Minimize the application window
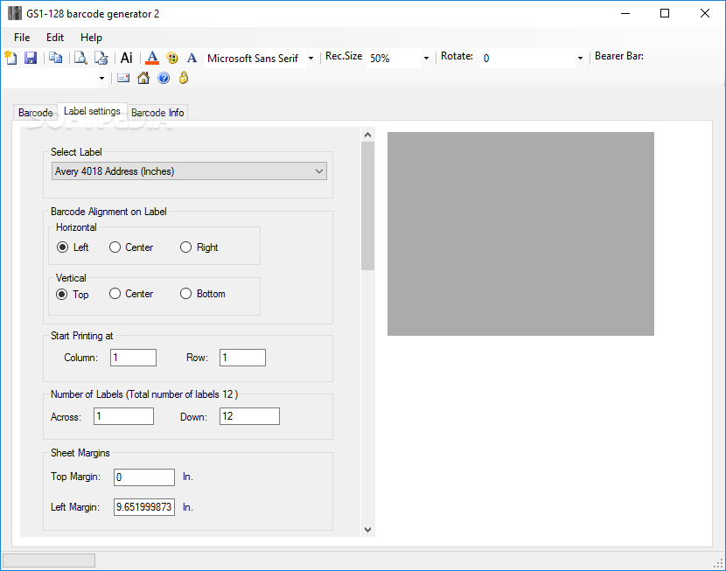Image resolution: width=726 pixels, height=571 pixels. 625,13
